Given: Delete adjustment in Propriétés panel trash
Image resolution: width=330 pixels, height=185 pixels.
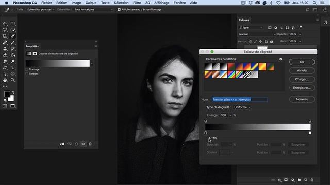Looking at the screenshot, I should 90,144.
